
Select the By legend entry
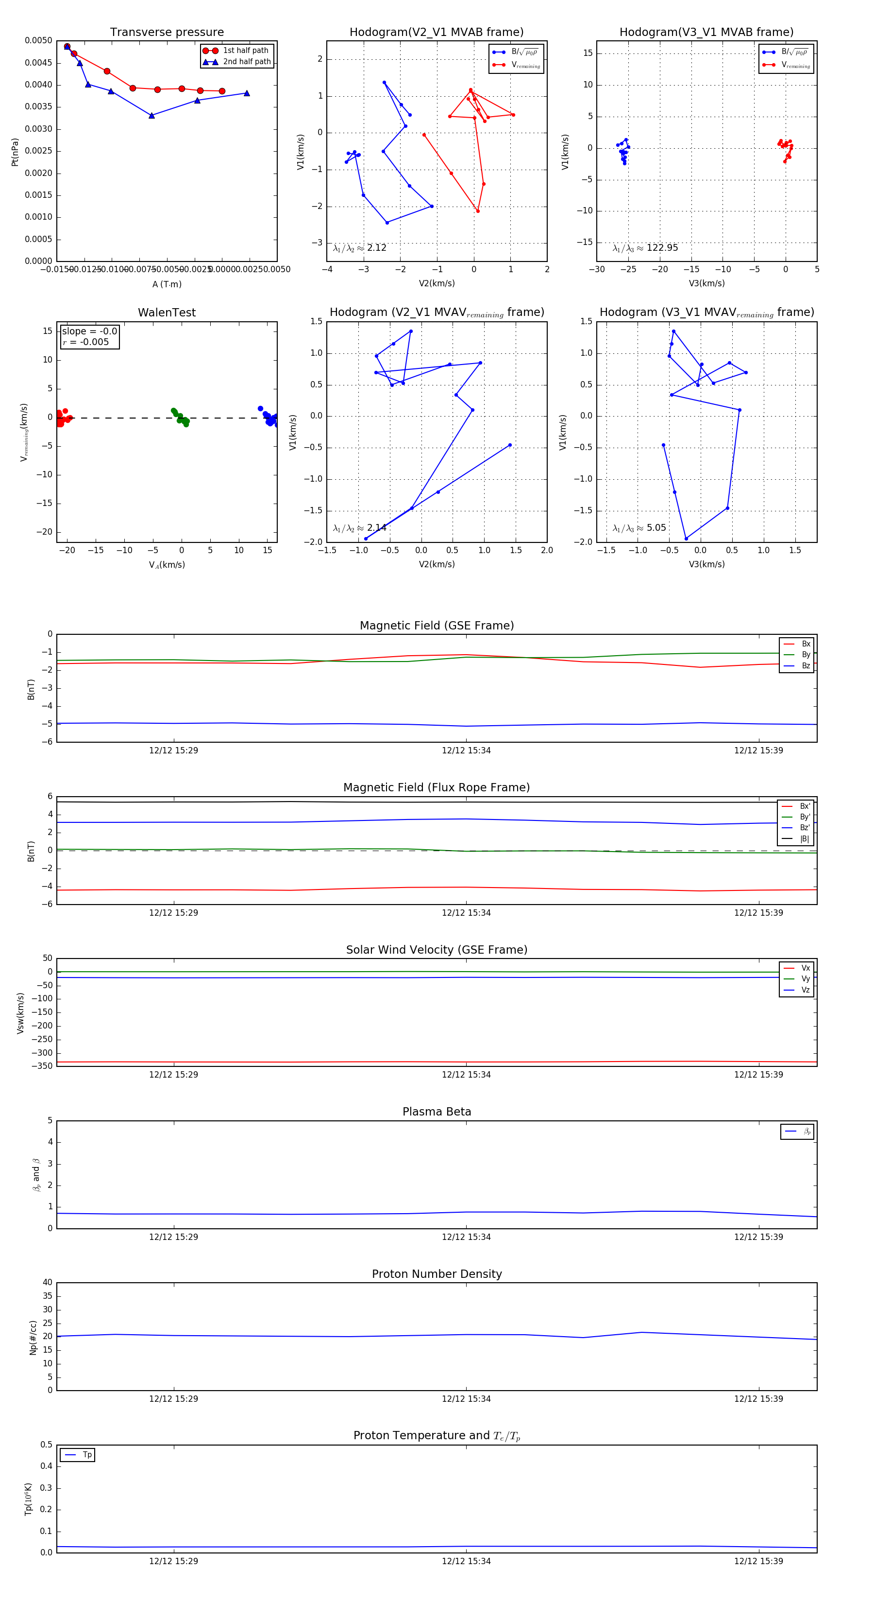(797, 654)
